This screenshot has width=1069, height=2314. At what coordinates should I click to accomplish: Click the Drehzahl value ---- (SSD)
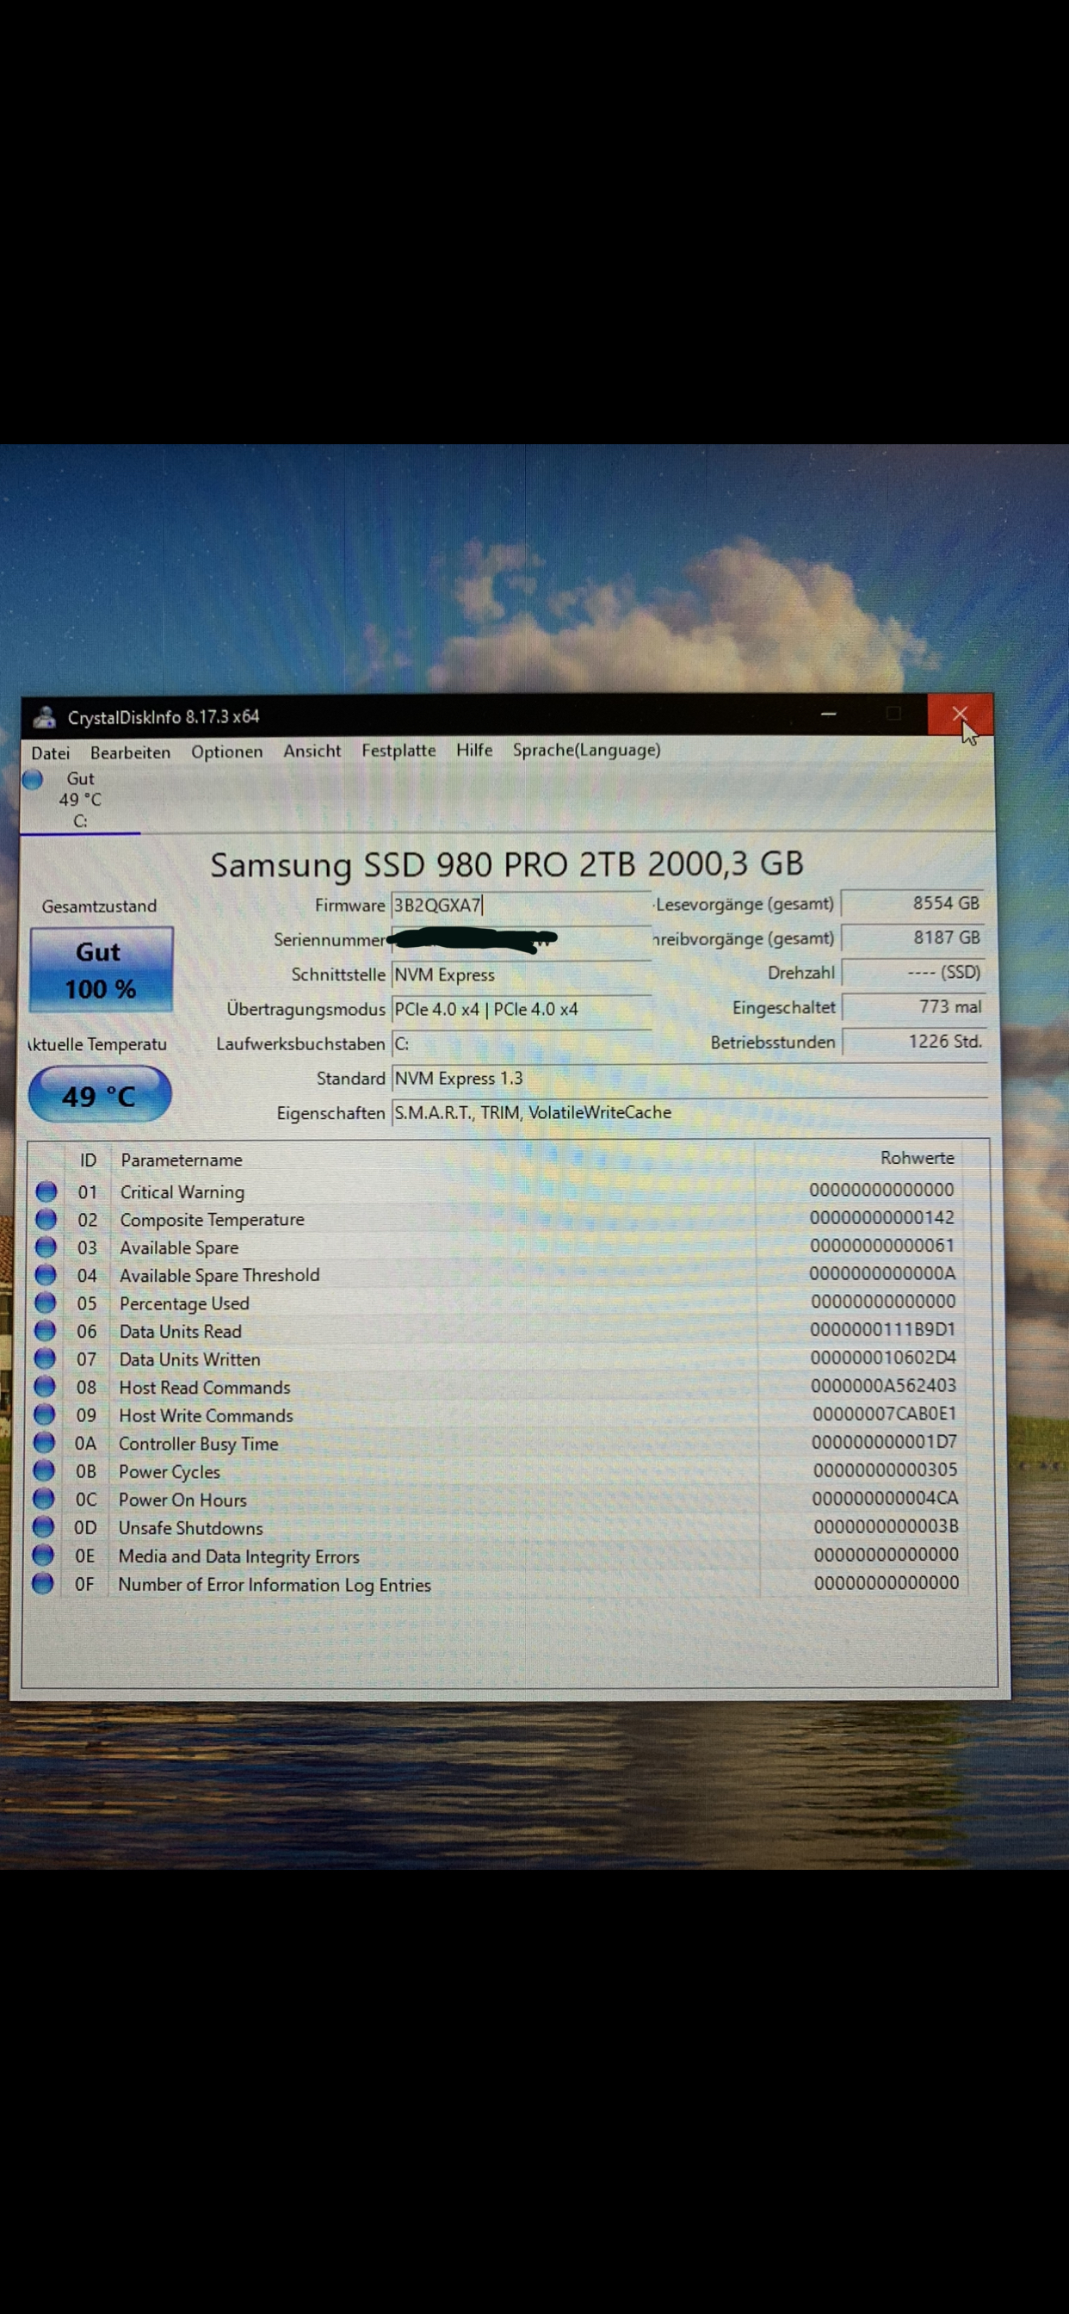(x=912, y=973)
